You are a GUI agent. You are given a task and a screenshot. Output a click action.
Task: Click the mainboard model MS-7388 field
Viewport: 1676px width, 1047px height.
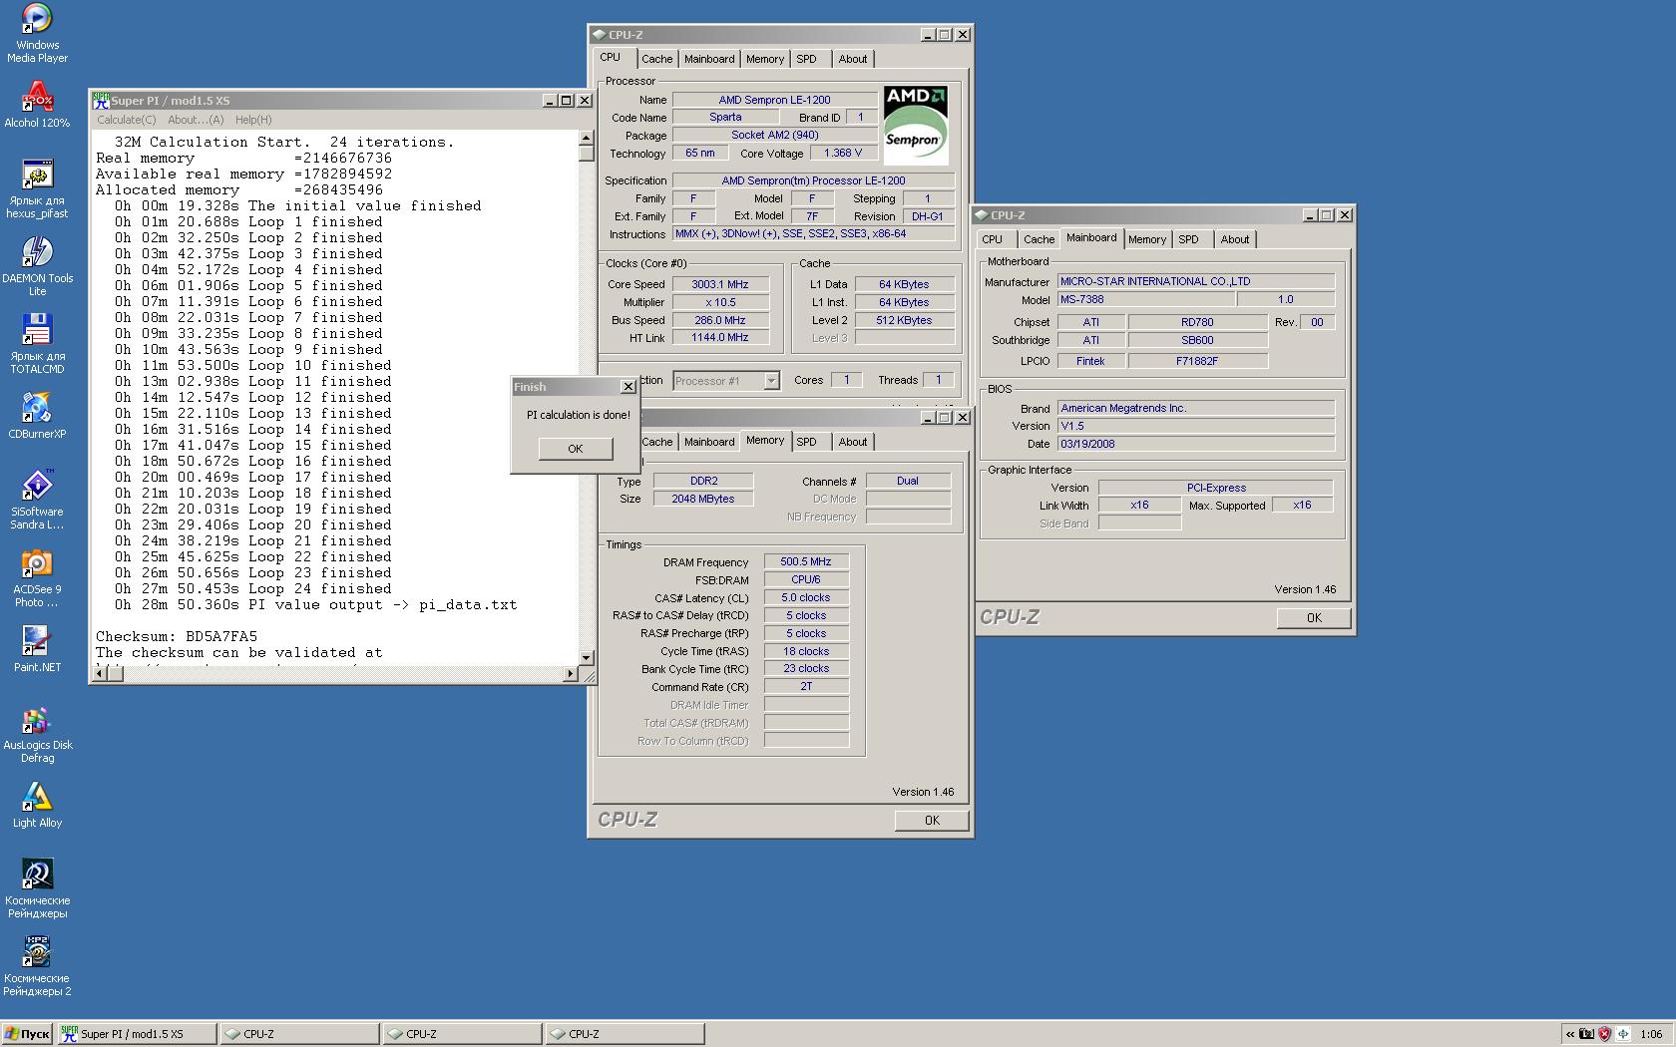[1145, 299]
